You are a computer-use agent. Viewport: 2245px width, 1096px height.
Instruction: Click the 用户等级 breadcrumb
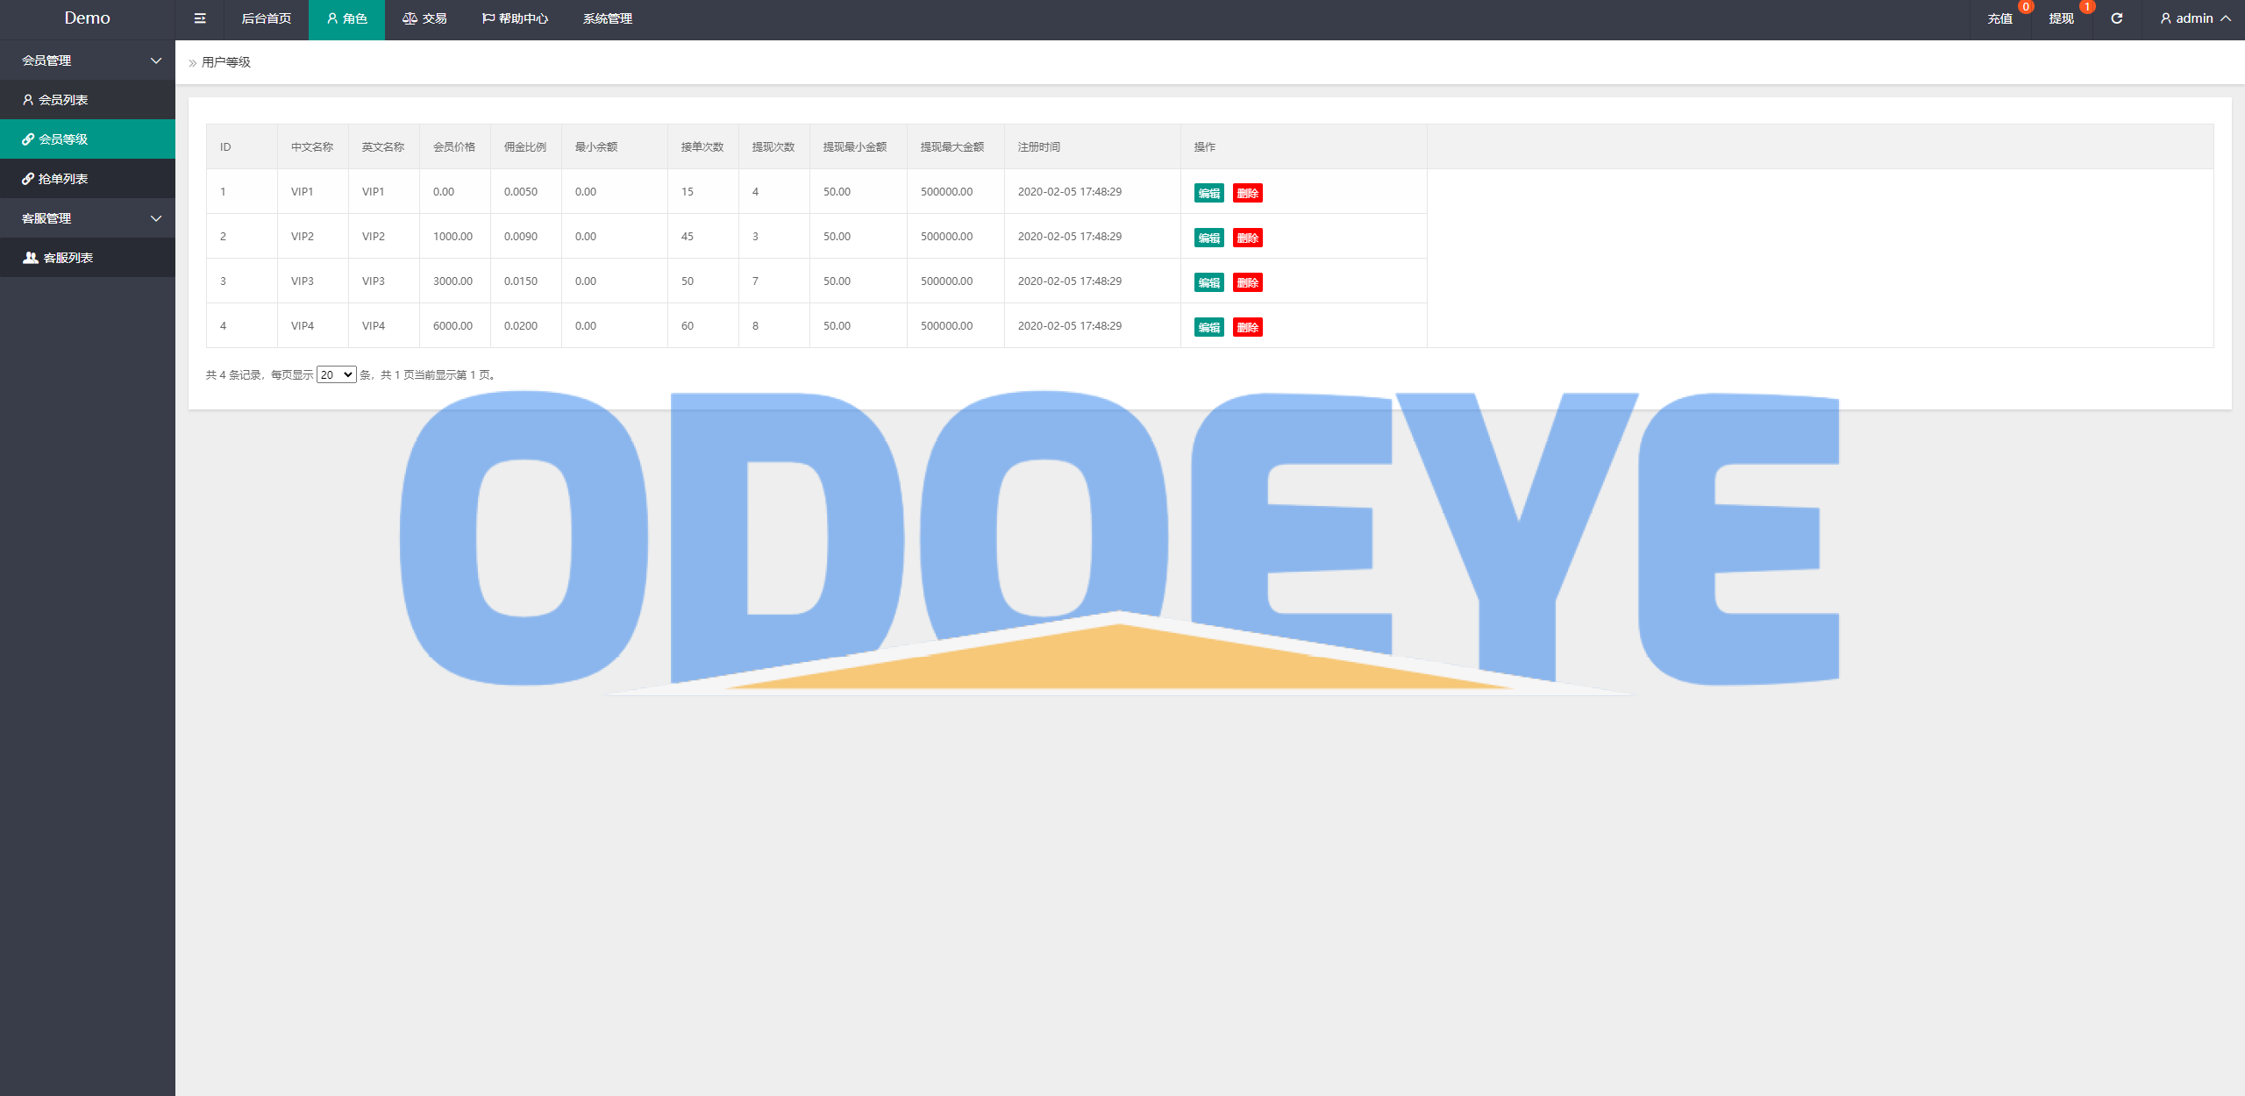(x=226, y=62)
